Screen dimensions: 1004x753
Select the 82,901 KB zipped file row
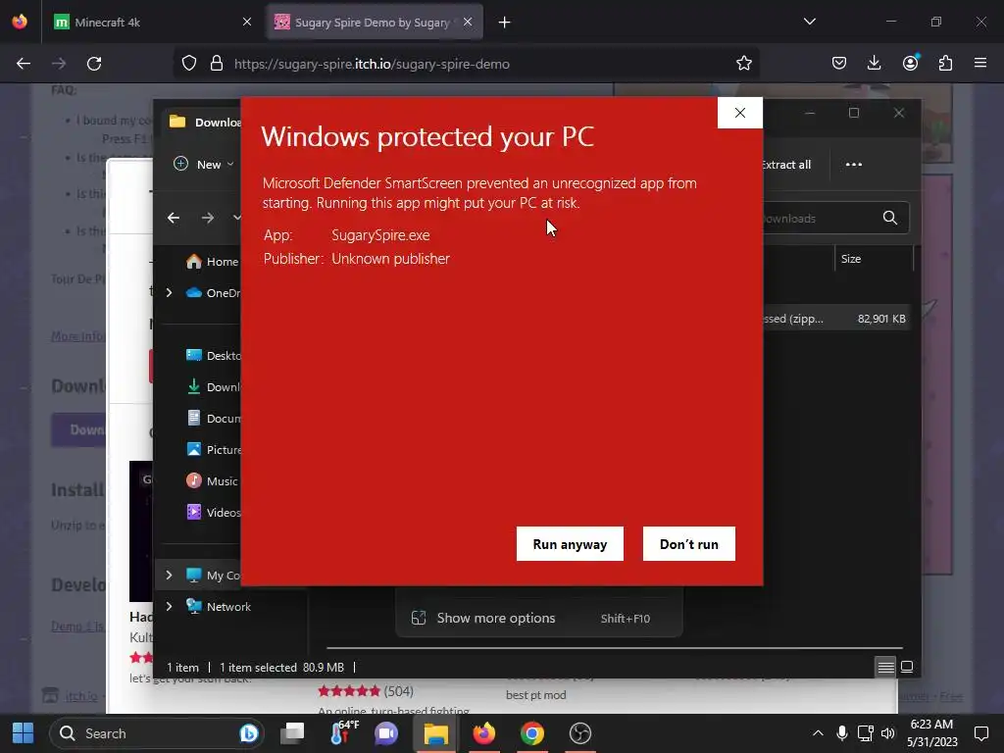(838, 319)
